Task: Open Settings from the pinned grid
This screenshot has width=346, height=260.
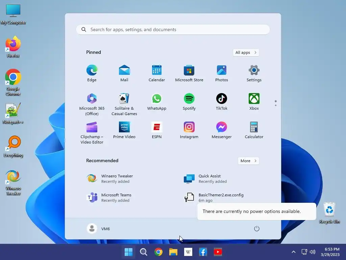Action: (254, 73)
